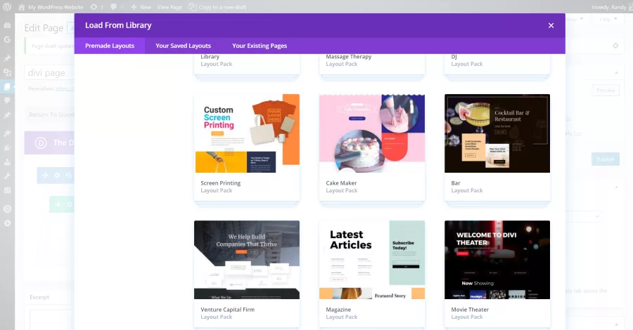Screen dimensions: 633x330
Task: Click the Library layout pack title
Action: tap(210, 57)
